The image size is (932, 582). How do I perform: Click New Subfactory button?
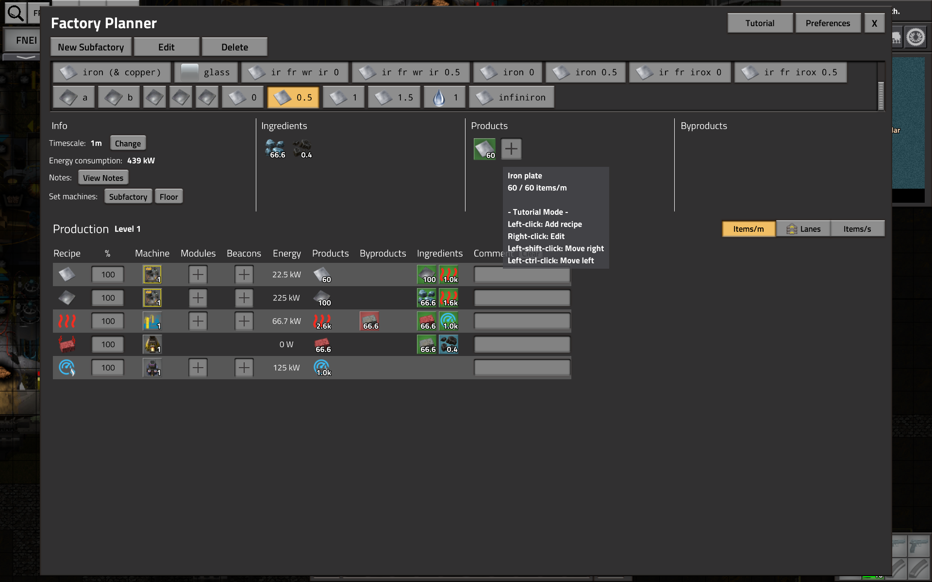(x=91, y=47)
